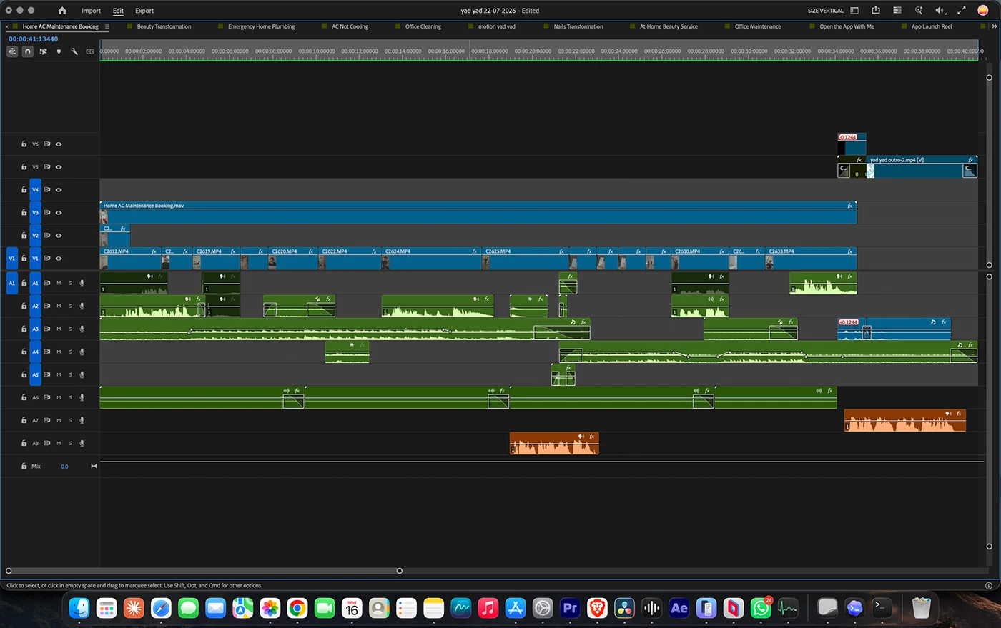Toggle the Linked Selection tool
1001x628 pixels.
click(44, 51)
